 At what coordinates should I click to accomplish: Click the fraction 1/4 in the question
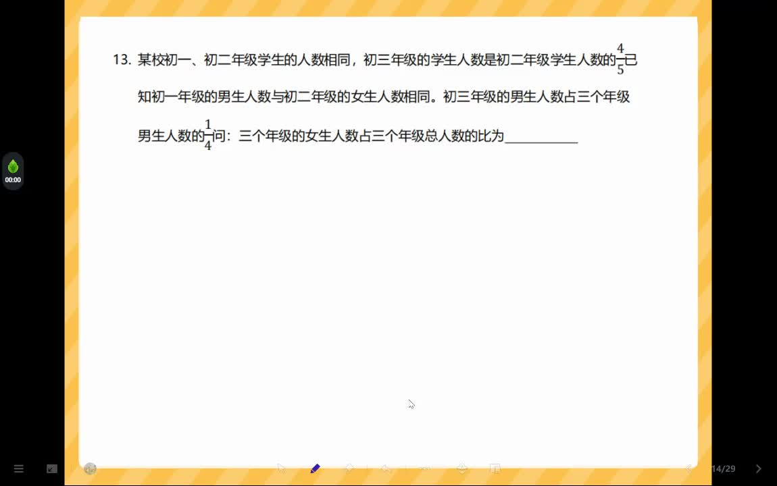pos(208,135)
